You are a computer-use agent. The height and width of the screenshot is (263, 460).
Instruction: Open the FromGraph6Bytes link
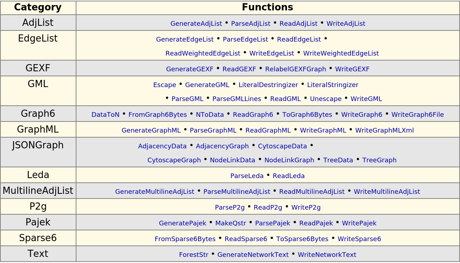[x=158, y=115]
